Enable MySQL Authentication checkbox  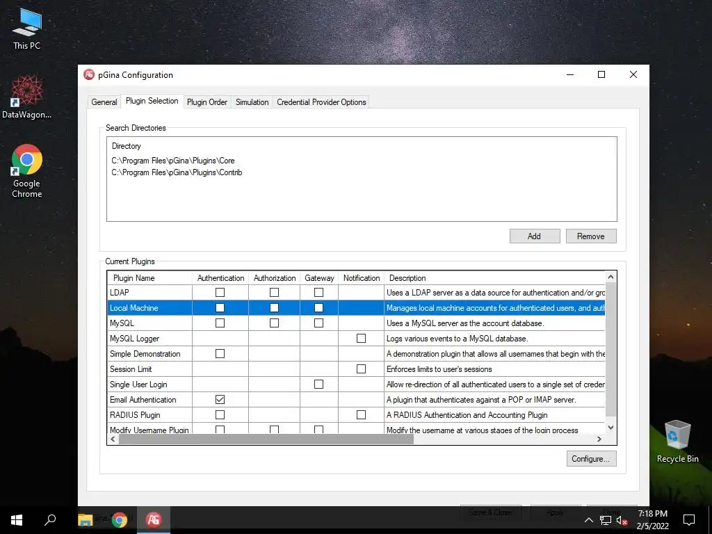(x=220, y=323)
